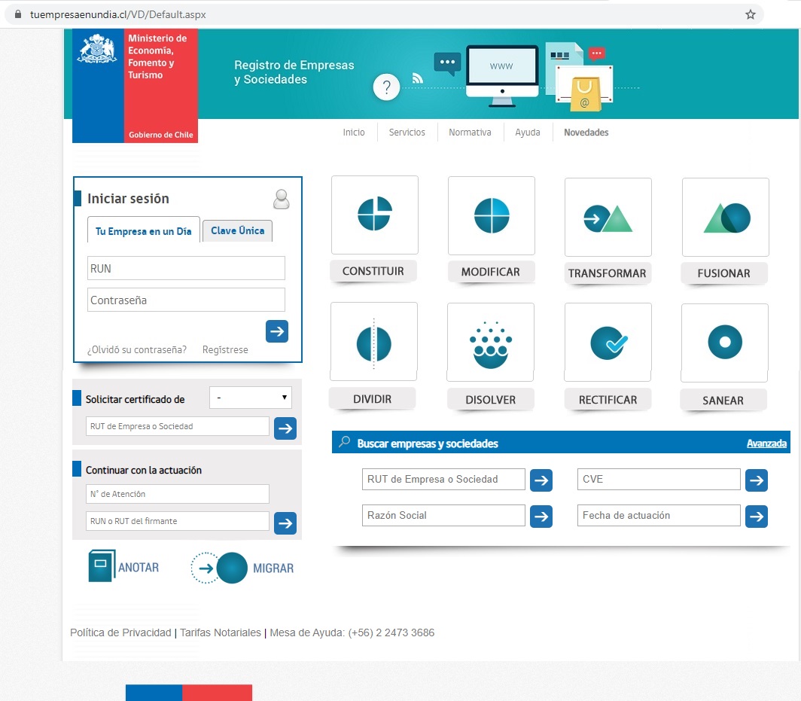Open the Novedades menu item
This screenshot has height=701, width=801.
pos(586,133)
